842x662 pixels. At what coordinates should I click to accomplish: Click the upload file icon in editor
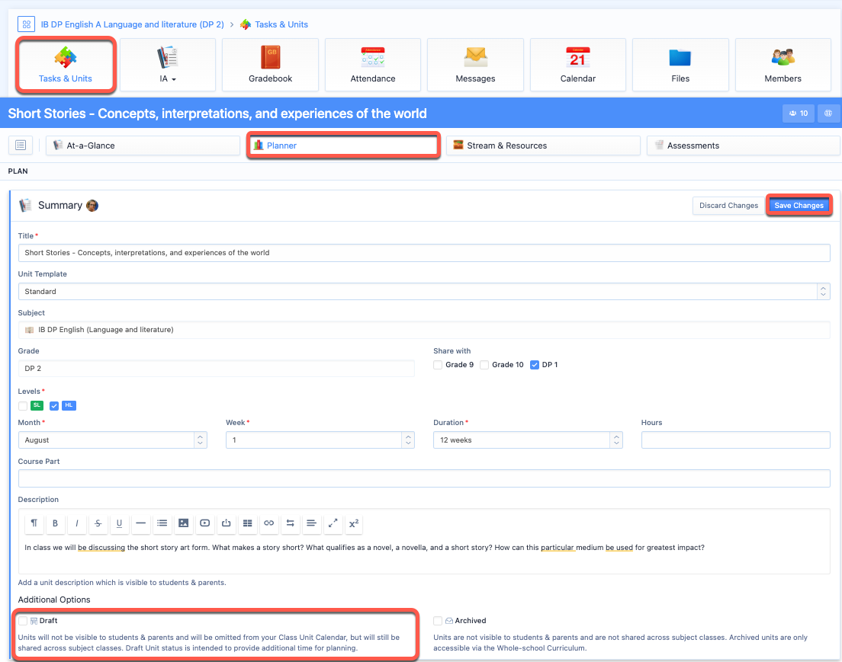click(226, 523)
